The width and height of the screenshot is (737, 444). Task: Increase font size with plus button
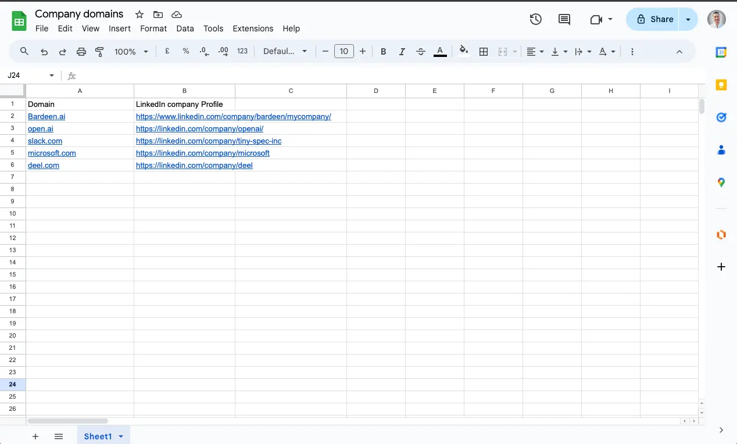363,51
